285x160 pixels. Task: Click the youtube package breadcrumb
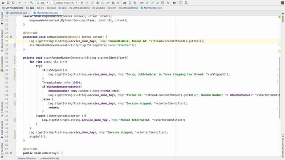[99, 8]
